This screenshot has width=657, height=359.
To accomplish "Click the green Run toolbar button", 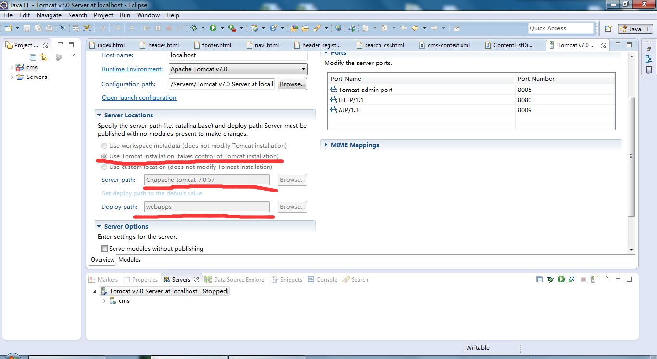I will [213, 28].
